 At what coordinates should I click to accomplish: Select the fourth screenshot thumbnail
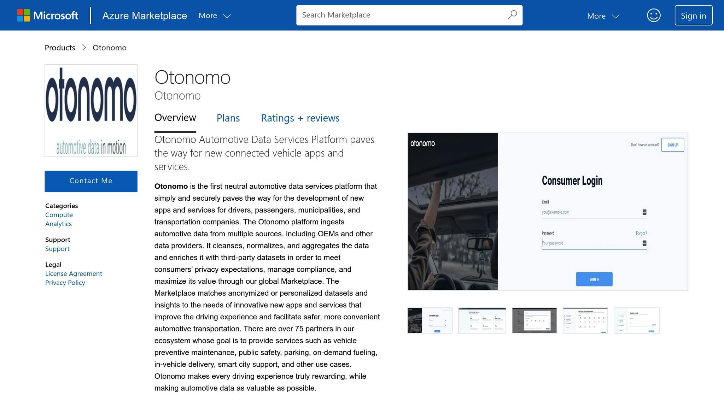click(x=585, y=320)
